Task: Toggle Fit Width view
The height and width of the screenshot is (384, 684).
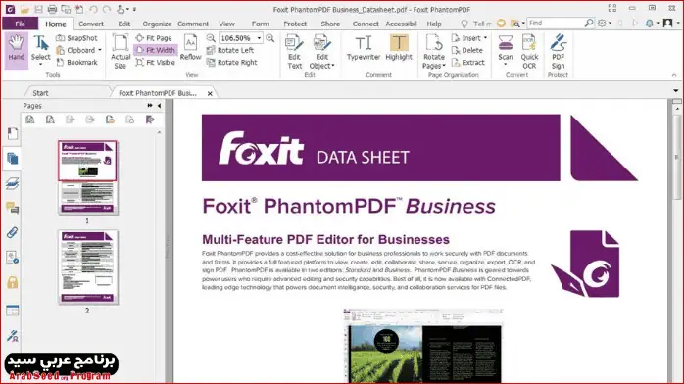Action: coord(155,50)
